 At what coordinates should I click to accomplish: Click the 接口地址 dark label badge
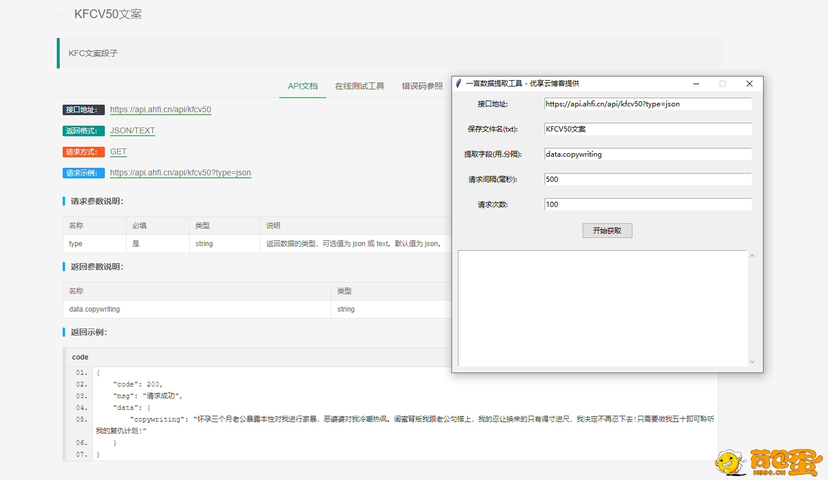coord(84,110)
